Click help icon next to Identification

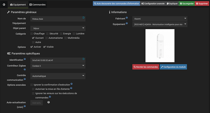[x=25, y=59]
